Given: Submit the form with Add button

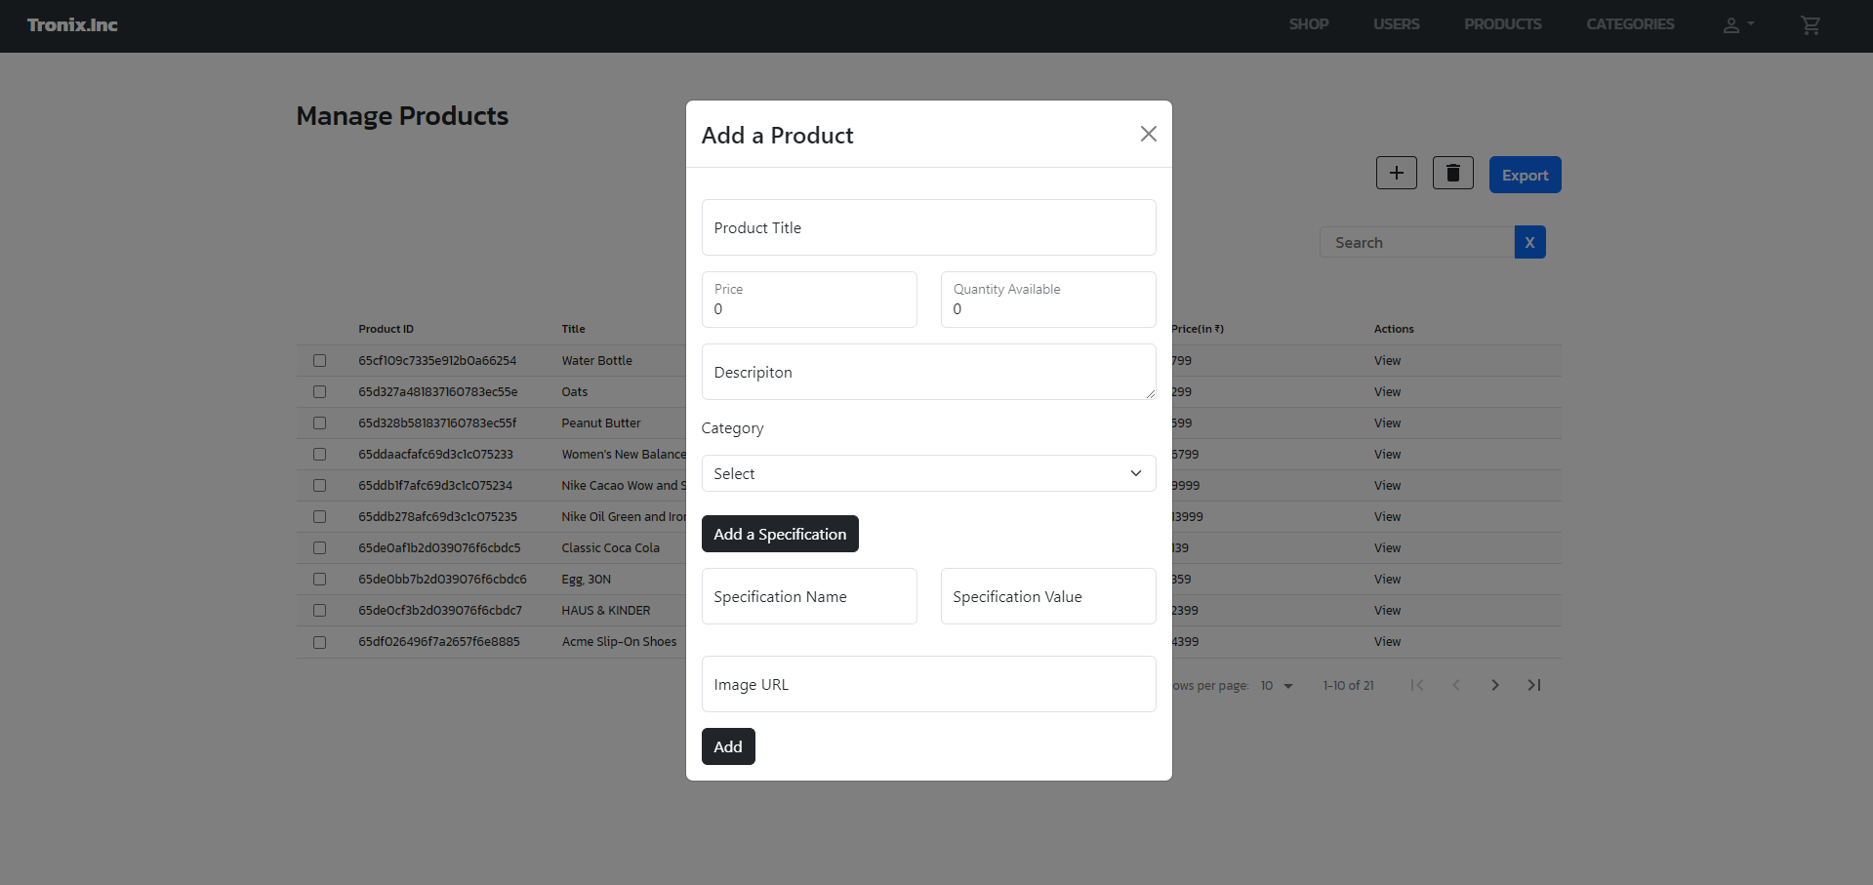Looking at the screenshot, I should point(728,746).
